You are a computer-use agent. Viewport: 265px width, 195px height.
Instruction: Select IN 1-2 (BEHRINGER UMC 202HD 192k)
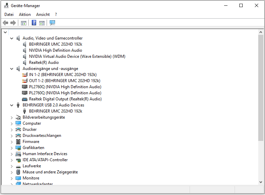[63, 75]
